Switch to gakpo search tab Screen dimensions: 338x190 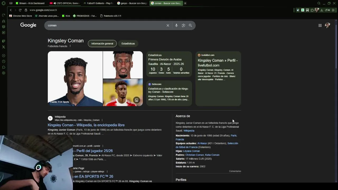tap(132, 3)
